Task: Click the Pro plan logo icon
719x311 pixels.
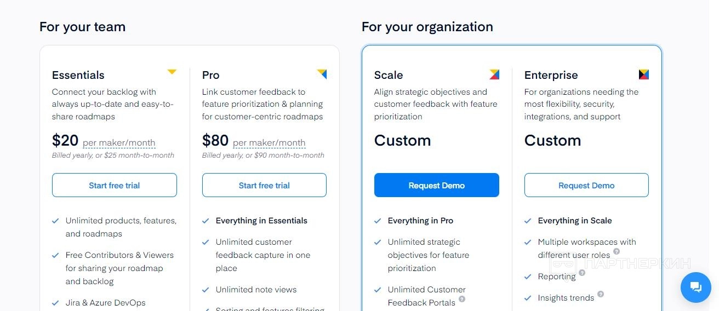Action: pyautogui.click(x=322, y=74)
